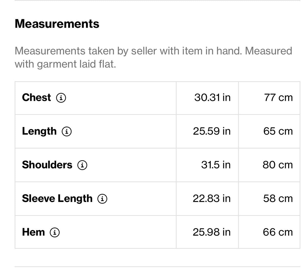The height and width of the screenshot is (270, 306).
Task: Select the Measurements heading
Action: coord(57,24)
